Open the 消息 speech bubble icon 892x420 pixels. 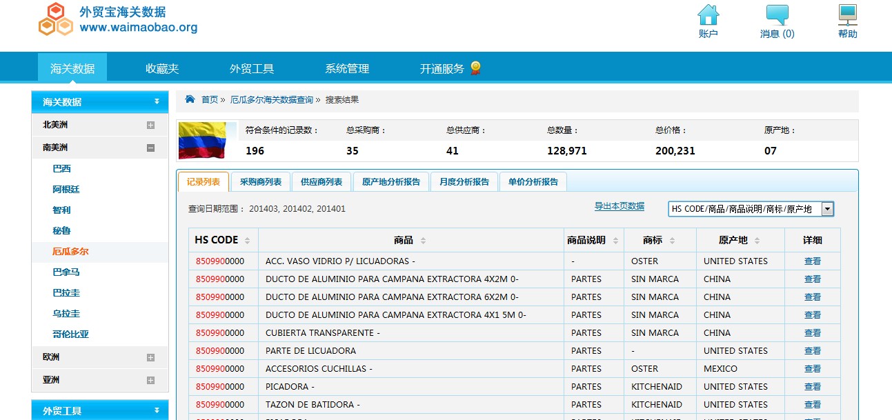[777, 15]
